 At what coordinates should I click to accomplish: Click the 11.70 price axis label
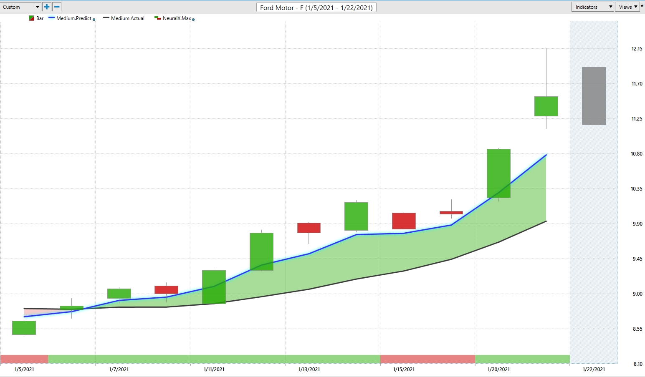637,84
